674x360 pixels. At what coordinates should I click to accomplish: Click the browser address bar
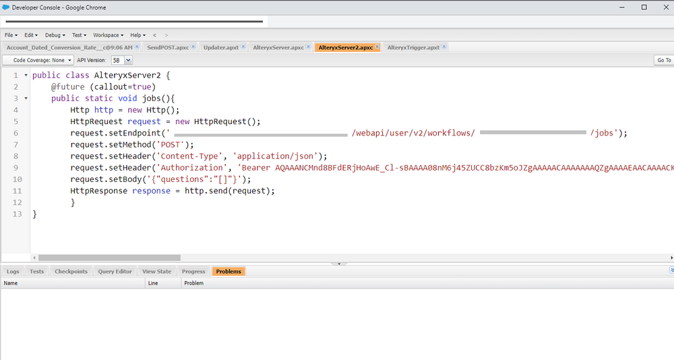tap(134, 21)
